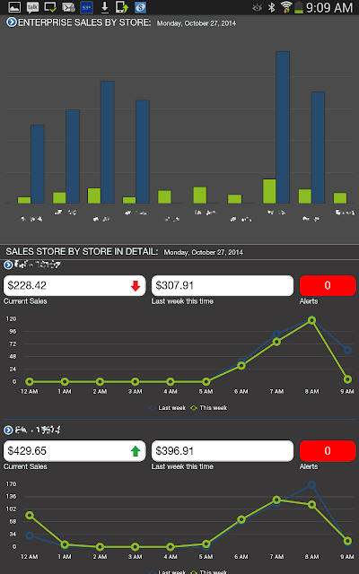Open the download notification icon
The width and height of the screenshot is (359, 574).
[x=105, y=7]
